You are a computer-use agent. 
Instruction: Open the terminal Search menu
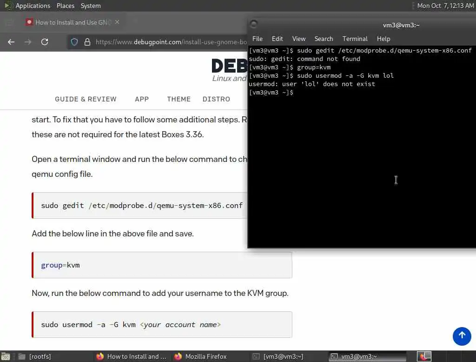click(324, 39)
